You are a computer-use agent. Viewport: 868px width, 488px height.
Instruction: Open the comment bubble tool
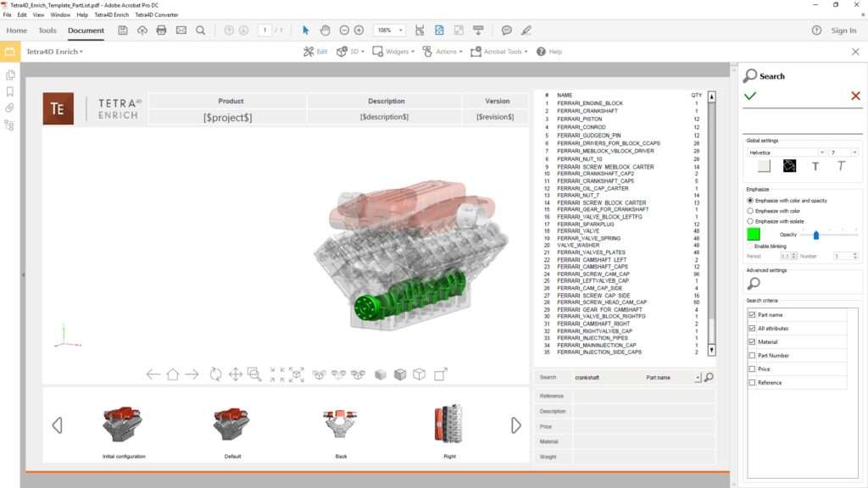(x=506, y=30)
